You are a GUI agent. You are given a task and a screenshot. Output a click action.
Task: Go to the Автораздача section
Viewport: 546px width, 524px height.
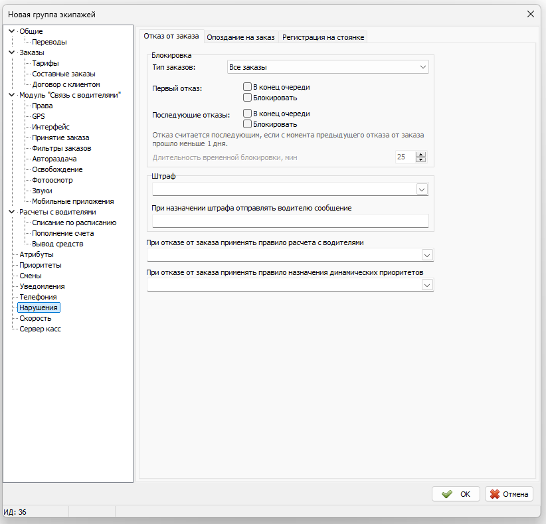pos(54,159)
